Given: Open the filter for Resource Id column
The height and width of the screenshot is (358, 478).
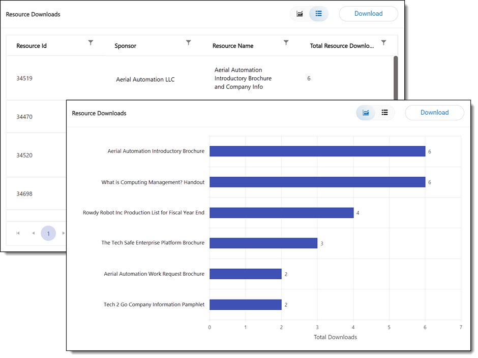Looking at the screenshot, I should [x=91, y=43].
